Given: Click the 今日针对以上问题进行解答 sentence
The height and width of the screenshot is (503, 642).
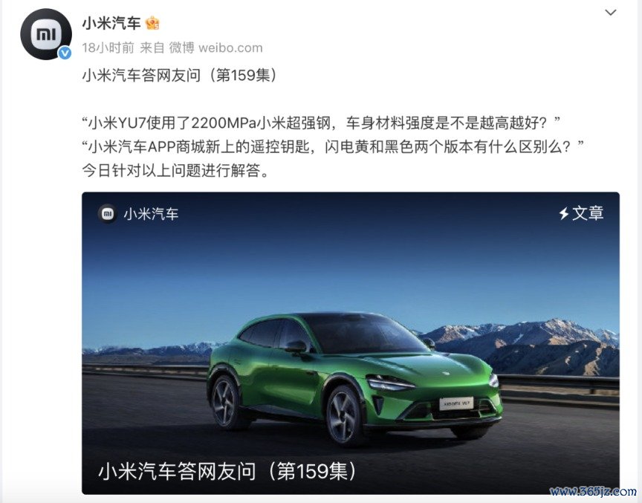Looking at the screenshot, I should click(176, 170).
